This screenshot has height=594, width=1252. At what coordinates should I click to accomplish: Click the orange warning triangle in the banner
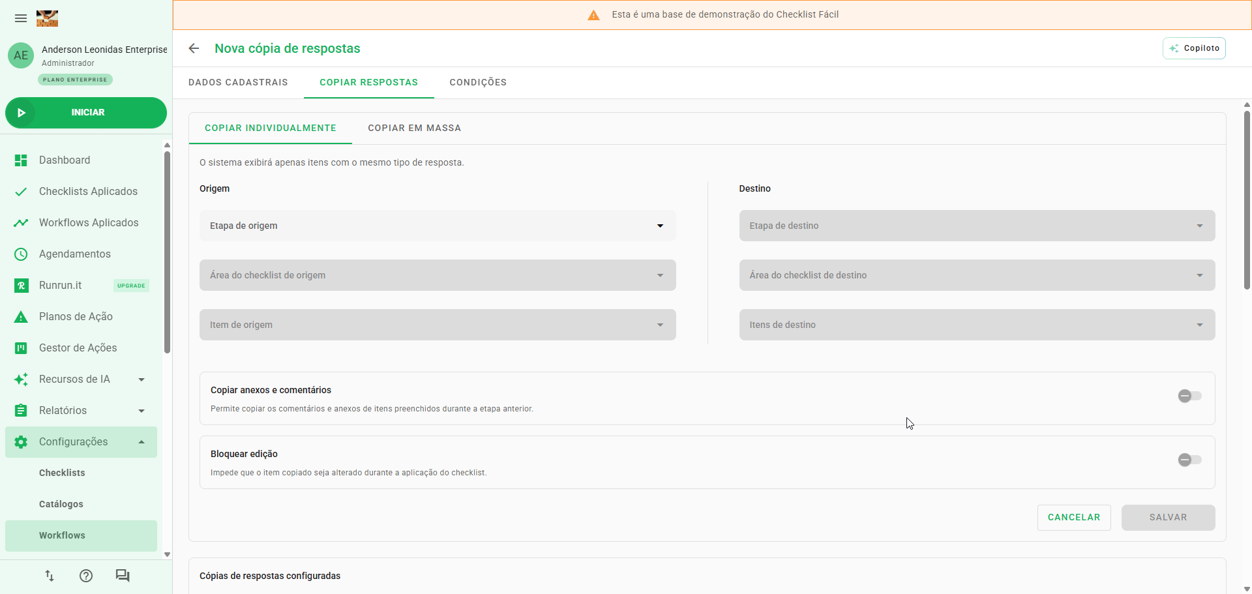(593, 15)
